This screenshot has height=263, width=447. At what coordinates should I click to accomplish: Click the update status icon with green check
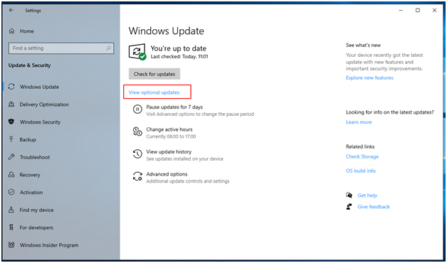pyautogui.click(x=137, y=52)
